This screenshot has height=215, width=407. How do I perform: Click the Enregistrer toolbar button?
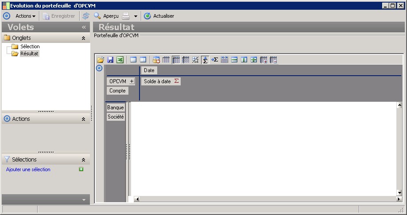point(59,16)
